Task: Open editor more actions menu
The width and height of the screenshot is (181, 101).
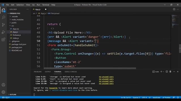Action: point(178,9)
